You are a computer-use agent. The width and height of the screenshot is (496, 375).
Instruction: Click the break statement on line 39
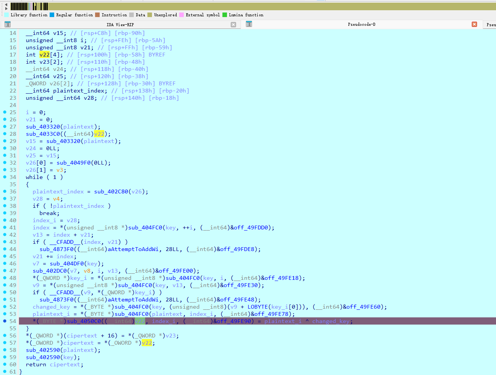50,213
